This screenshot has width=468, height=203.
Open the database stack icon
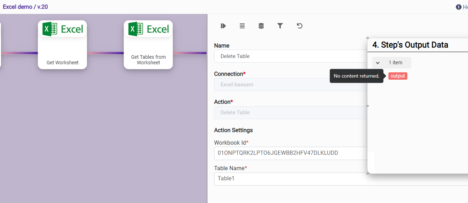click(x=261, y=26)
